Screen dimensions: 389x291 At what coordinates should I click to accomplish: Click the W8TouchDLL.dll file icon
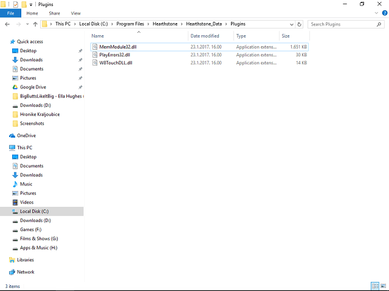point(95,62)
